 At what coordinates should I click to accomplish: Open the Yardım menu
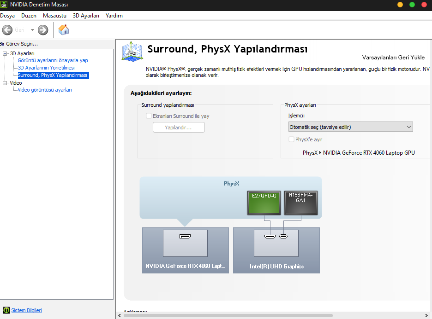tap(114, 16)
